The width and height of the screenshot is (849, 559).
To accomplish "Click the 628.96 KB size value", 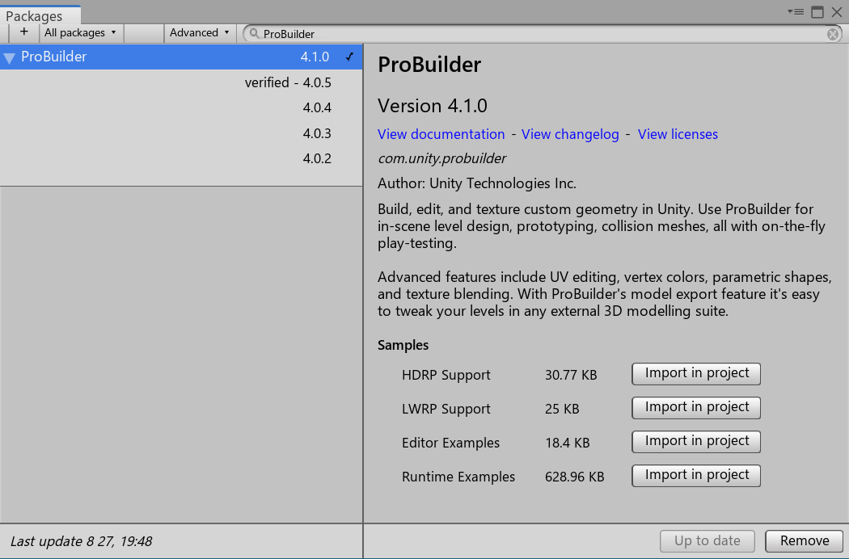I will [x=574, y=477].
